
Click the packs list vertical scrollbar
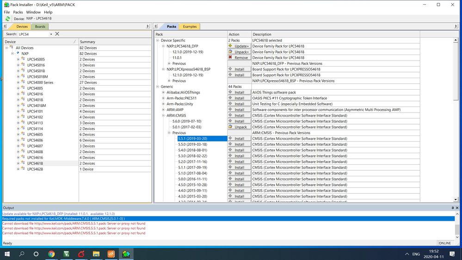pyautogui.click(x=456, y=120)
